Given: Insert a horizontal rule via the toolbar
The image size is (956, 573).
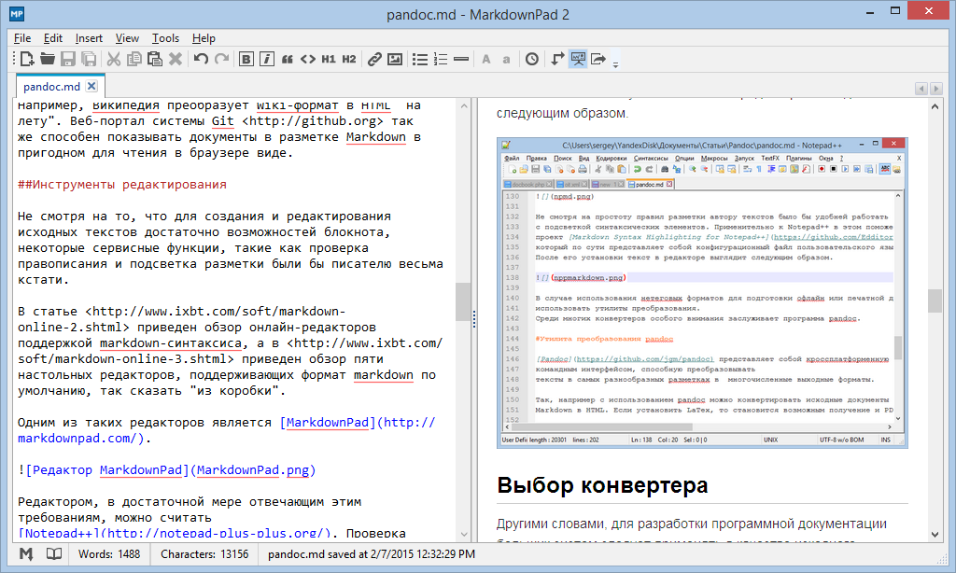Looking at the screenshot, I should [461, 59].
